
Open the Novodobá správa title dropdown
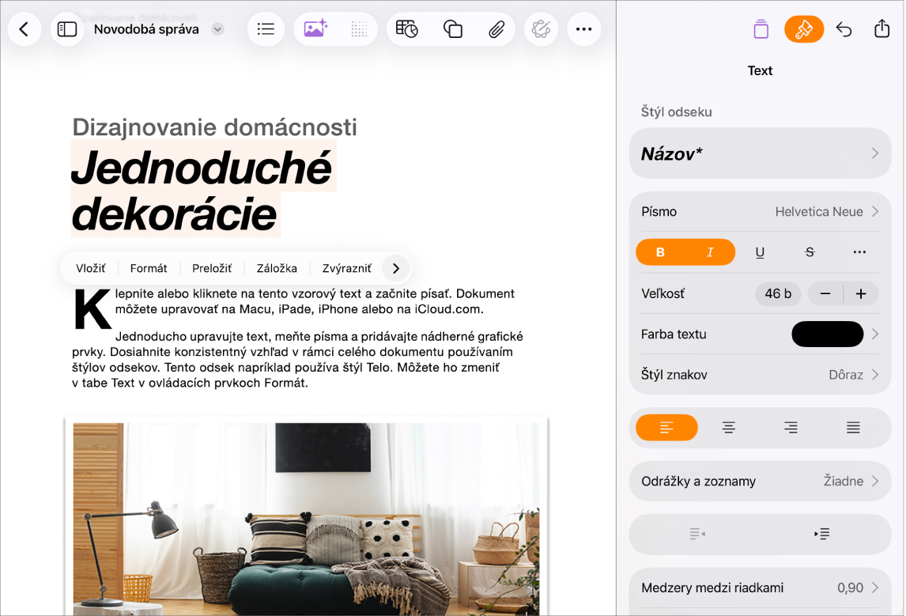[217, 29]
